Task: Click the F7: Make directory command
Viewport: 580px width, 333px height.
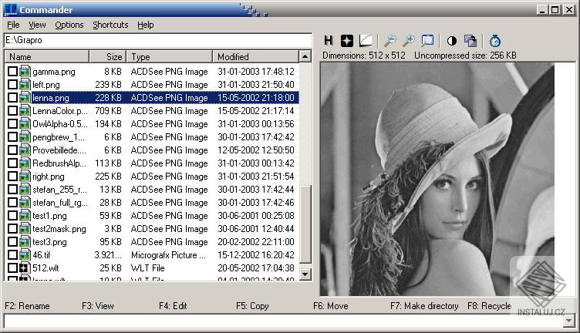Action: click(x=424, y=306)
